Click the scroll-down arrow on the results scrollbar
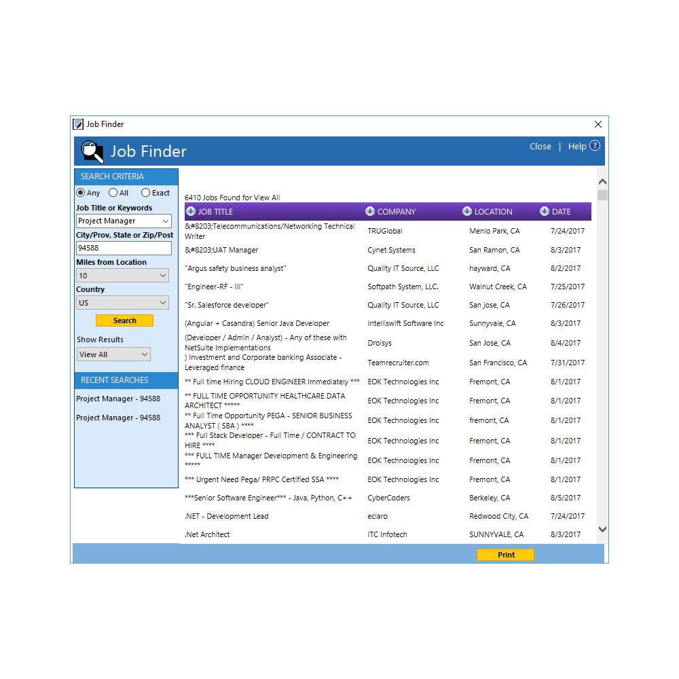The width and height of the screenshot is (679, 679). [602, 529]
